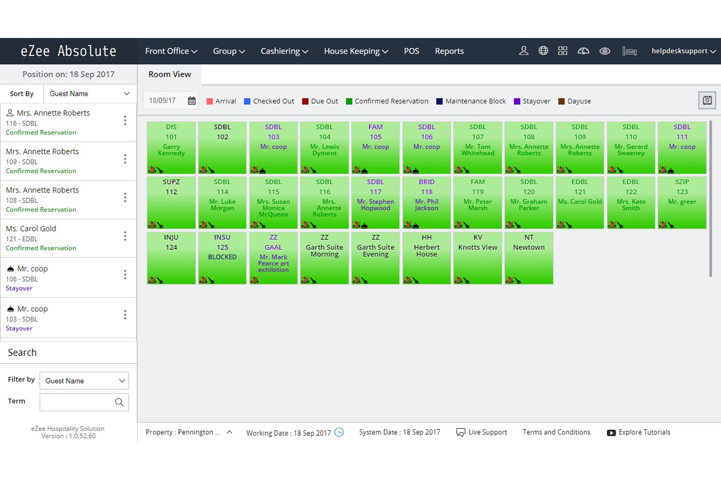Click the room view vertical scrollbar
This screenshot has height=481, width=721.
coord(711,199)
